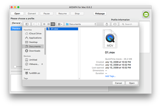Click the Convert button
Viewport: 161px width, 107px height.
[x=32, y=14]
